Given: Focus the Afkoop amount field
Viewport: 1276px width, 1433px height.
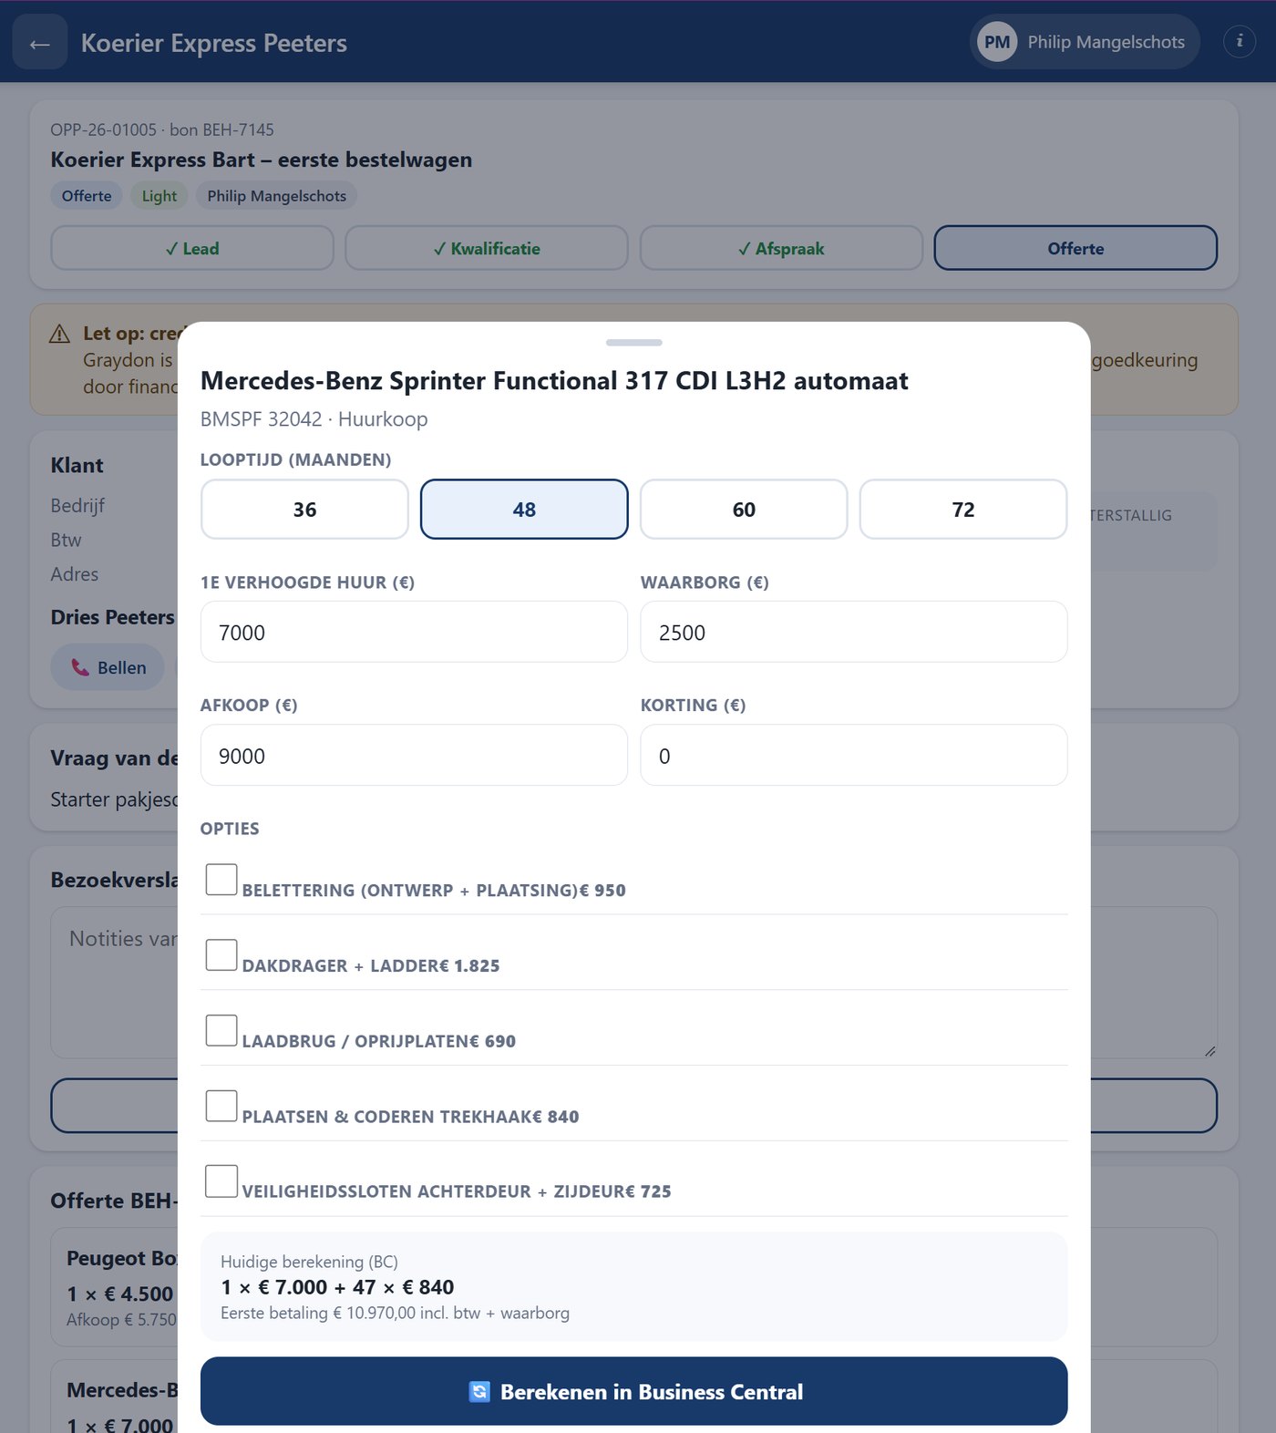Looking at the screenshot, I should tap(414, 756).
